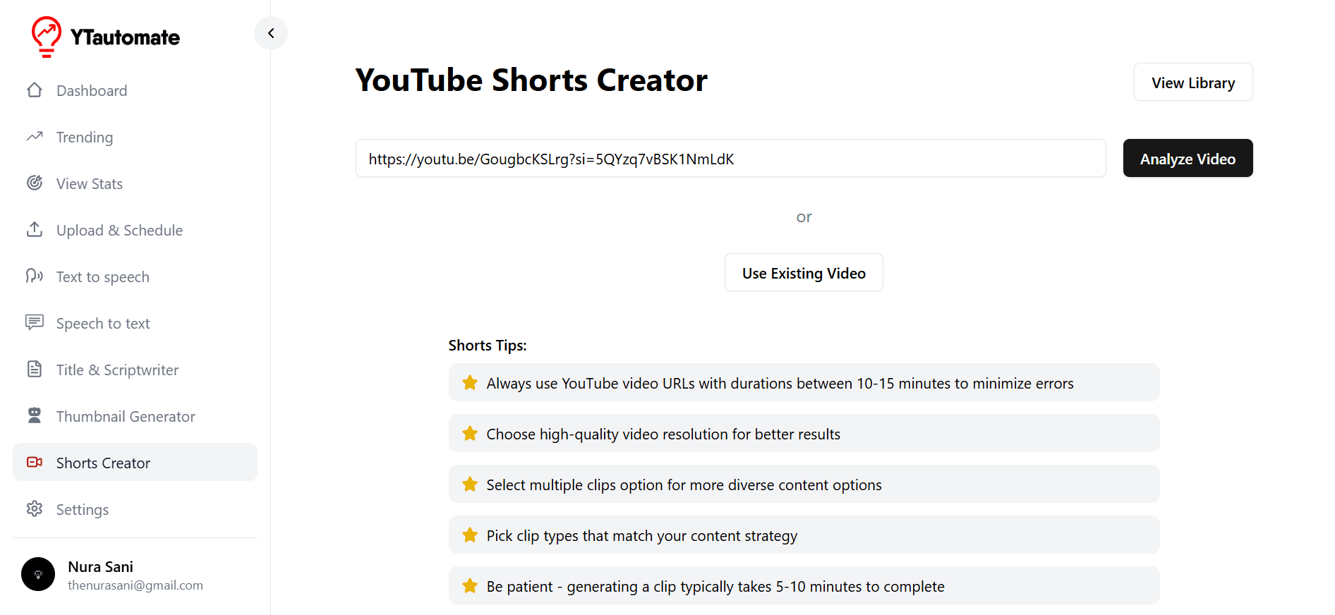Screen dimensions: 1335x615
Task: Click the 'or' separator text
Action: (x=804, y=217)
